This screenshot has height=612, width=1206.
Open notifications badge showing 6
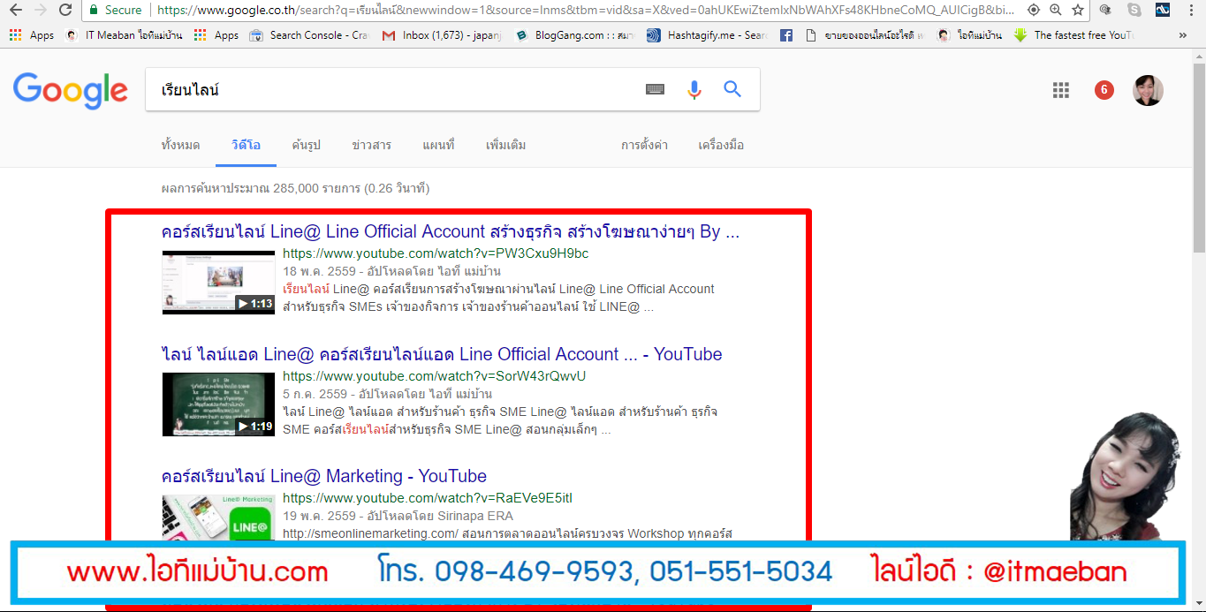1104,90
